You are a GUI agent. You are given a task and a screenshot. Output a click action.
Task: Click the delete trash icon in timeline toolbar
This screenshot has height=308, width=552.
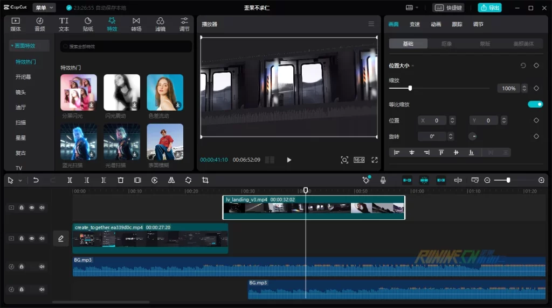pyautogui.click(x=121, y=181)
